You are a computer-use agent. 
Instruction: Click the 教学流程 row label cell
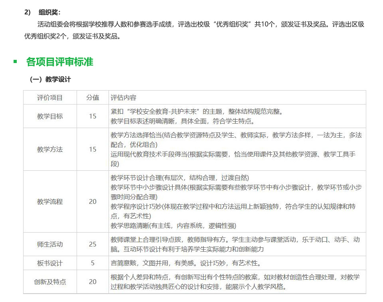(x=50, y=201)
